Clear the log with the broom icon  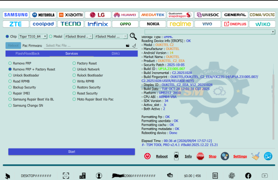255,156
